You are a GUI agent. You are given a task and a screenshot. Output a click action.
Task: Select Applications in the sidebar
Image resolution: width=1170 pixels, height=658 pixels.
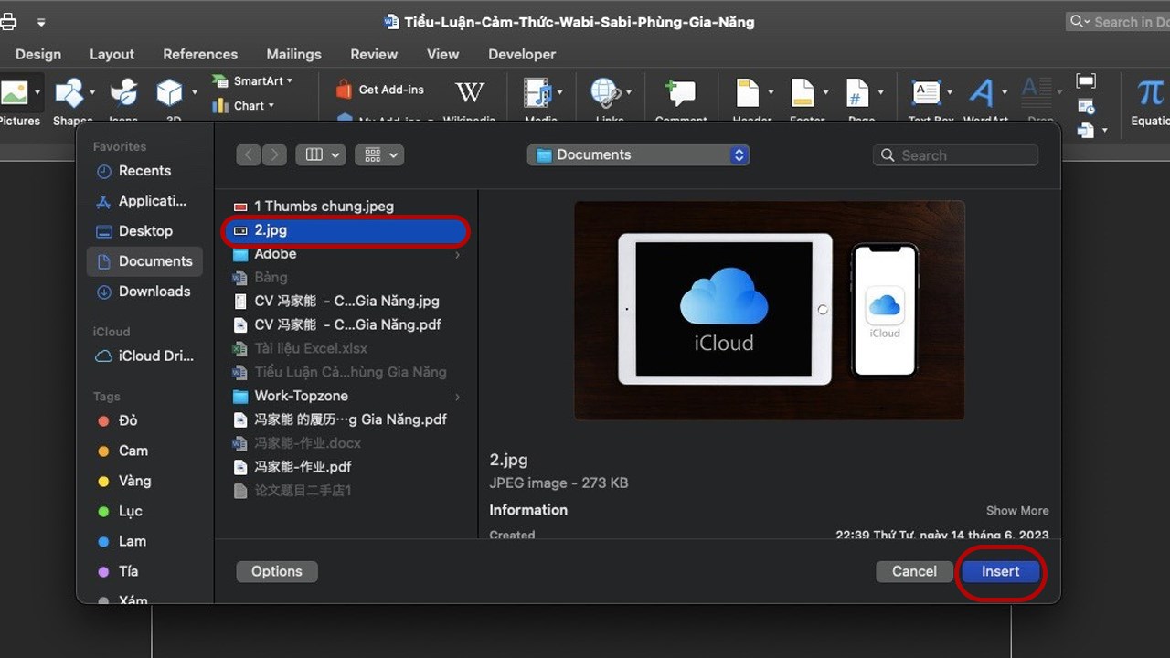tap(144, 201)
